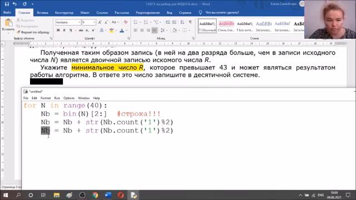Decrease font size with the small A icon
356x200 pixels.
point(106,22)
